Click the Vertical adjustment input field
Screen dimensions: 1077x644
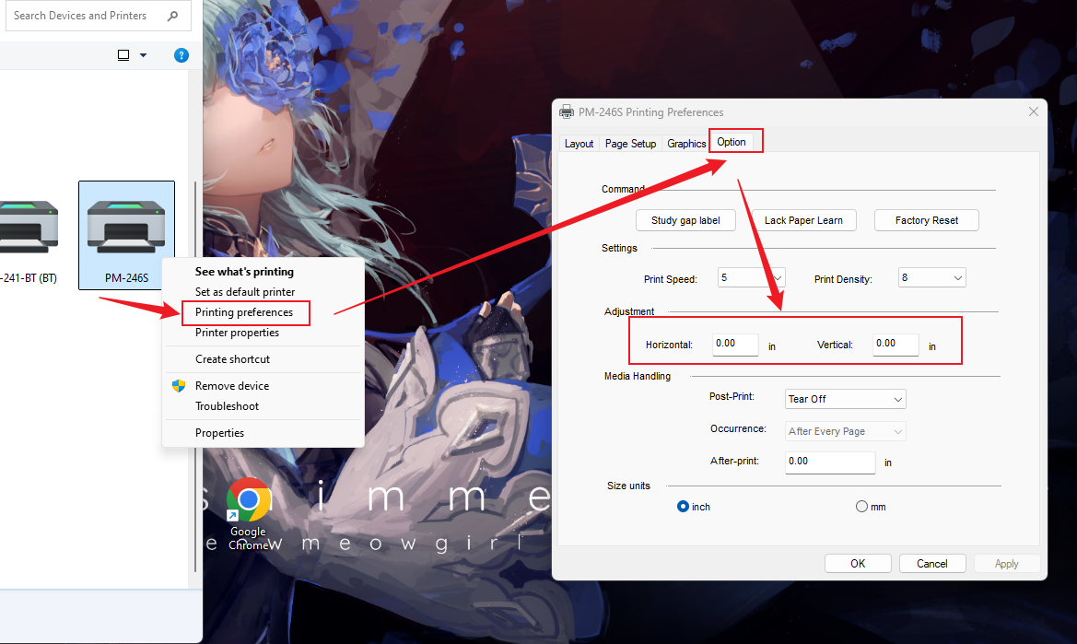pyautogui.click(x=896, y=344)
